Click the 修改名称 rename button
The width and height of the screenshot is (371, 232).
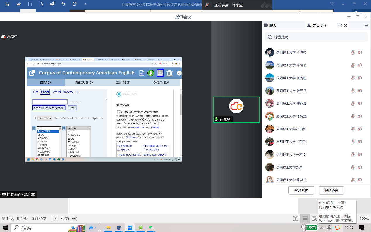(301, 190)
